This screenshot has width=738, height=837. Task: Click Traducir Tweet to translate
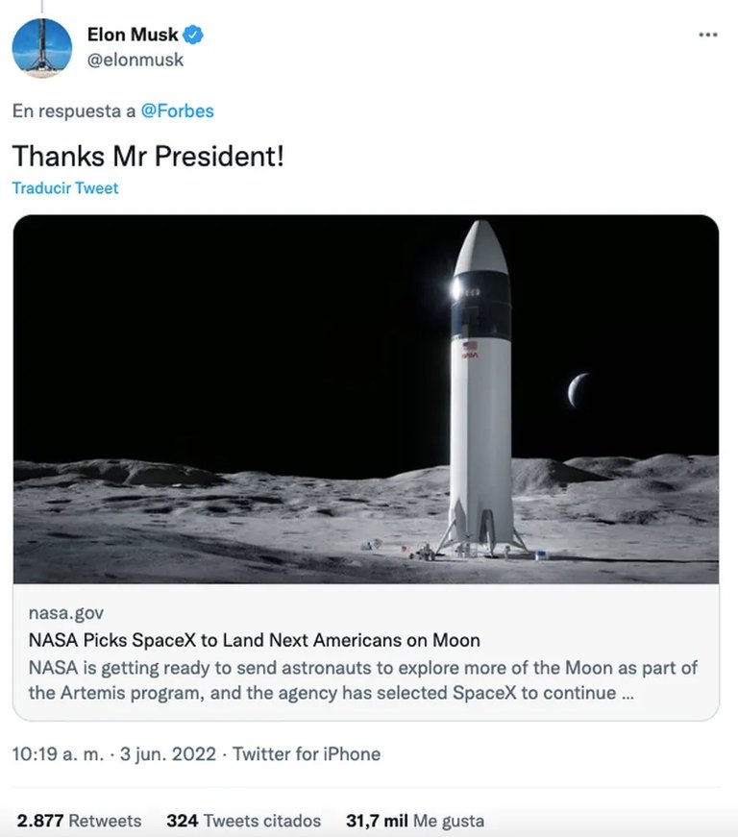click(65, 188)
